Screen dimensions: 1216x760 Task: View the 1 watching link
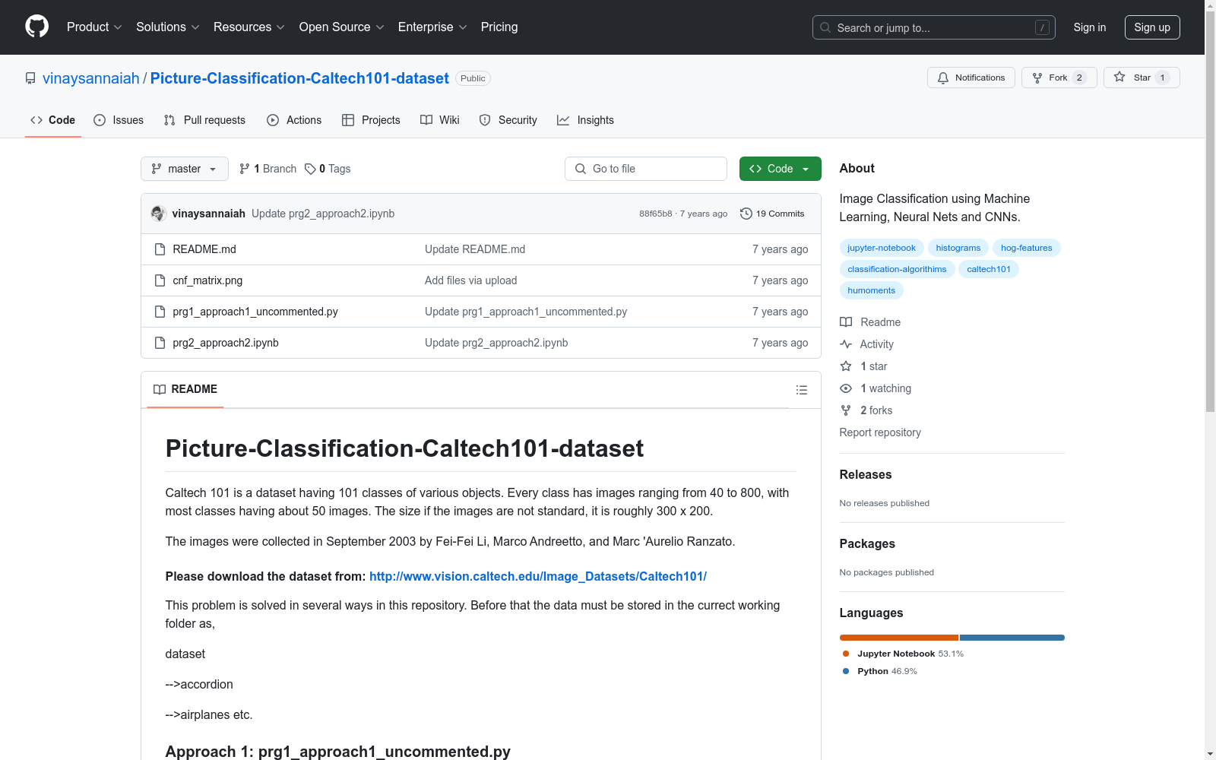[x=876, y=388]
